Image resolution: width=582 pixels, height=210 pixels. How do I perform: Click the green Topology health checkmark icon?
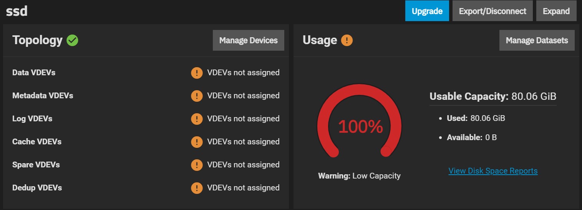(x=72, y=40)
